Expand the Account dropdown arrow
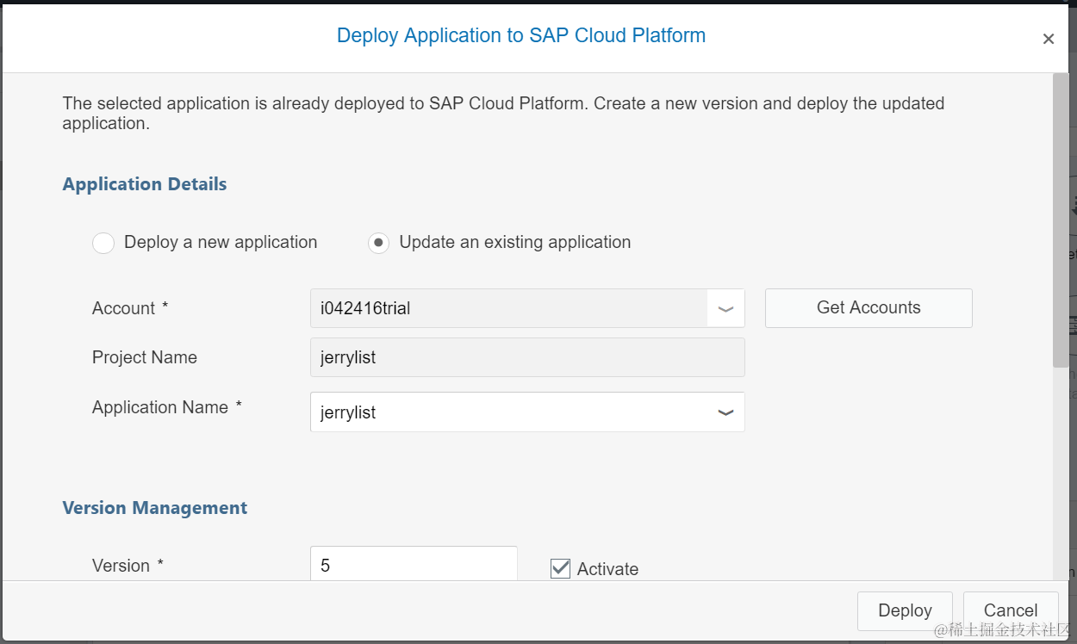 (725, 308)
